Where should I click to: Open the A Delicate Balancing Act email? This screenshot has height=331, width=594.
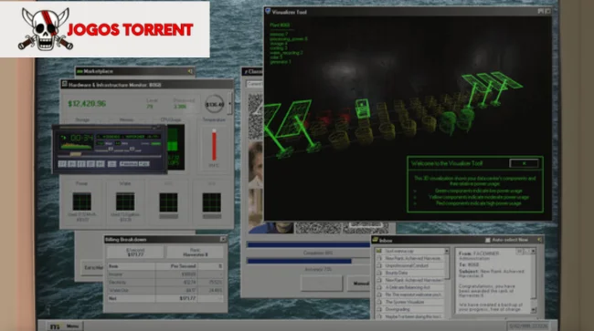[410, 287]
